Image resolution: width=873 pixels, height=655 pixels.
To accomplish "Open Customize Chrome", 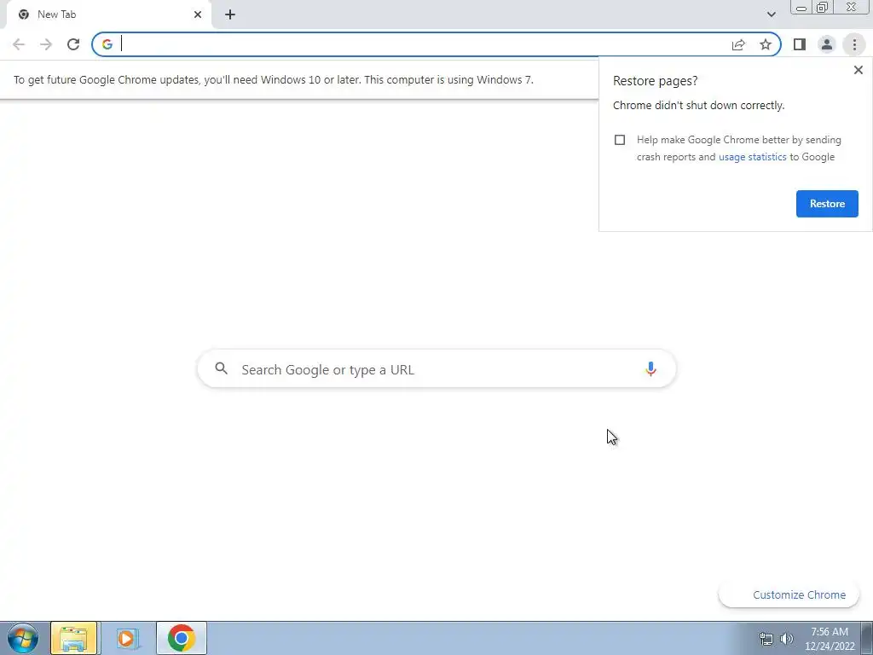I will tap(789, 594).
